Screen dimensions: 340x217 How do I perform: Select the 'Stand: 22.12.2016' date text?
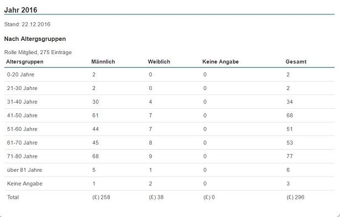tap(28, 24)
